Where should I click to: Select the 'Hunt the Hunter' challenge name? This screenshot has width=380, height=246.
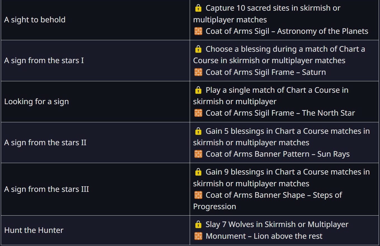click(34, 230)
